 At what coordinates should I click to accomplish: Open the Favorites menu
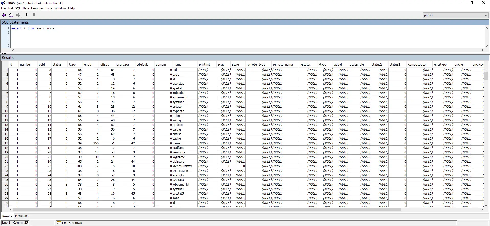37,8
